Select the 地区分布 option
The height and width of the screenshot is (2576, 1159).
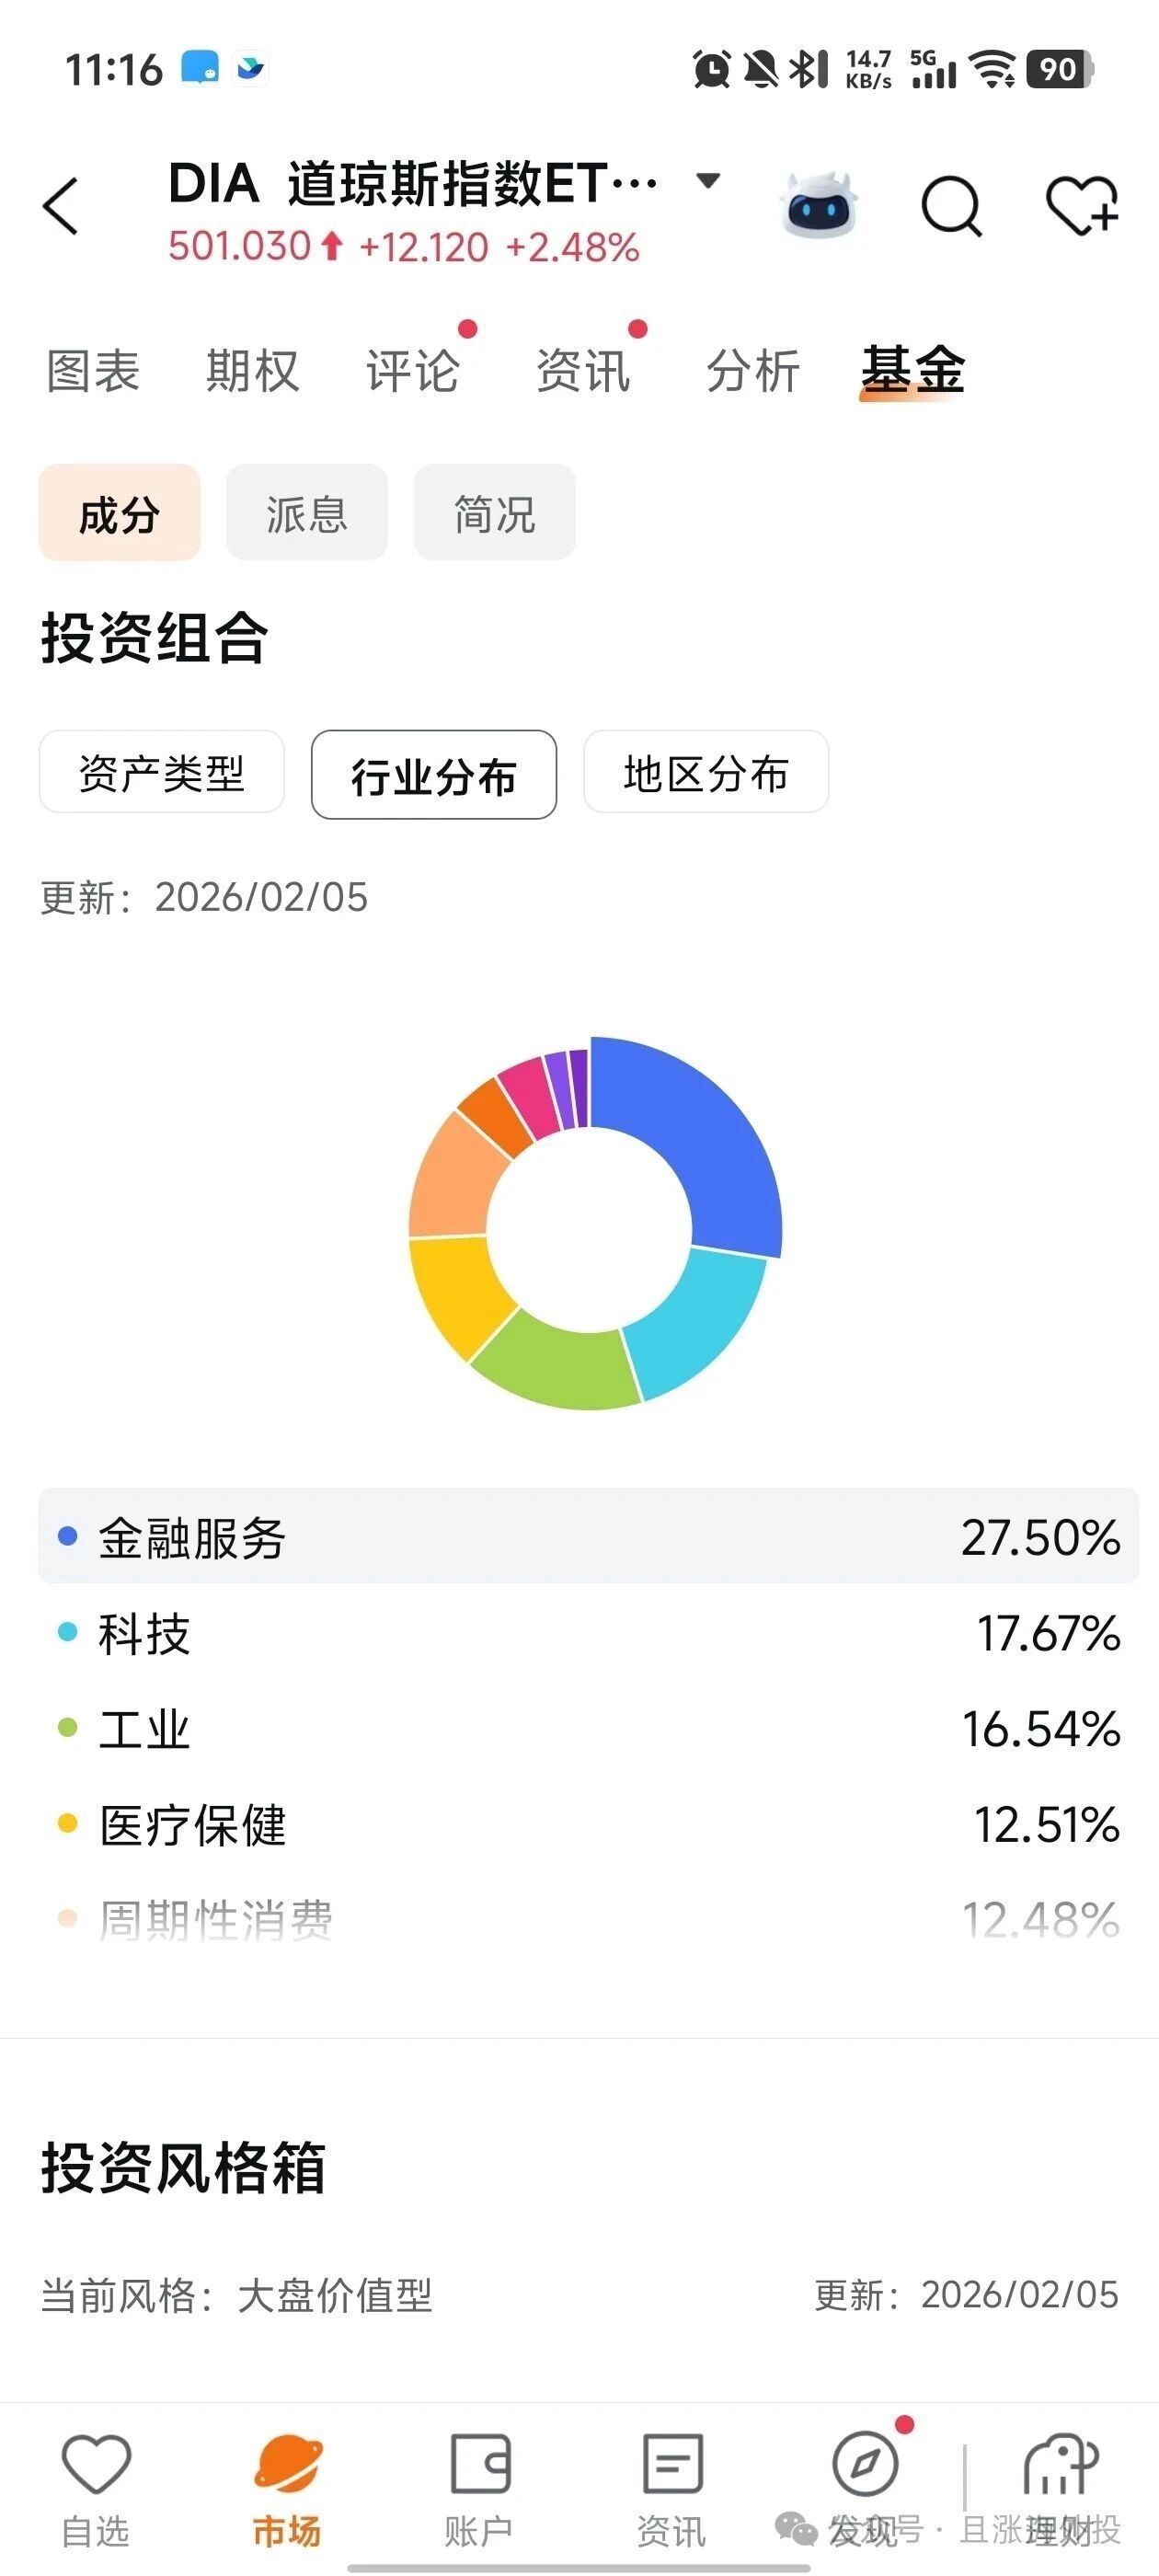pyautogui.click(x=706, y=773)
